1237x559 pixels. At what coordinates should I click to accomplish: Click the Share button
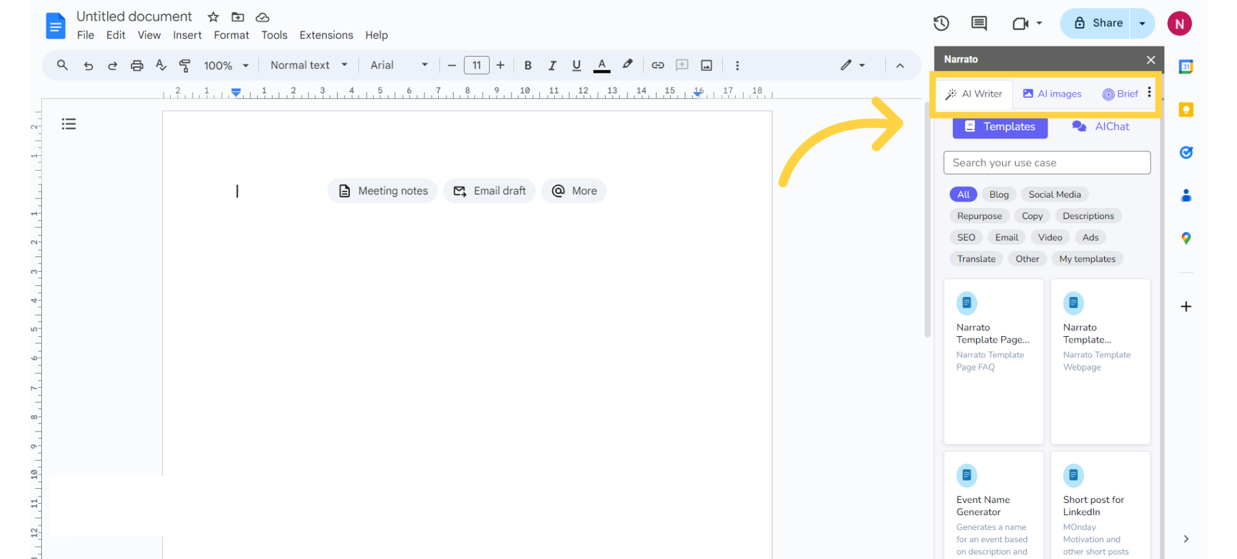1098,23
